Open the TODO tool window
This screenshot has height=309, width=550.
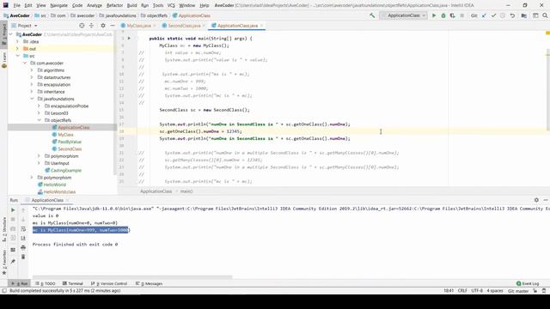click(x=46, y=283)
